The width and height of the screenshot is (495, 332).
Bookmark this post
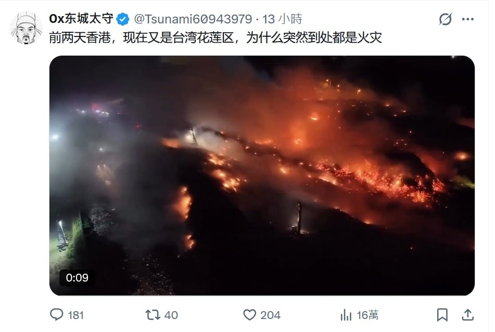(x=442, y=315)
